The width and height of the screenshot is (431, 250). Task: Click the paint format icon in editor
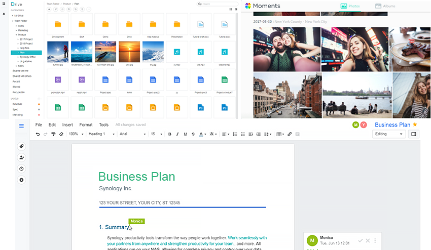(53, 134)
